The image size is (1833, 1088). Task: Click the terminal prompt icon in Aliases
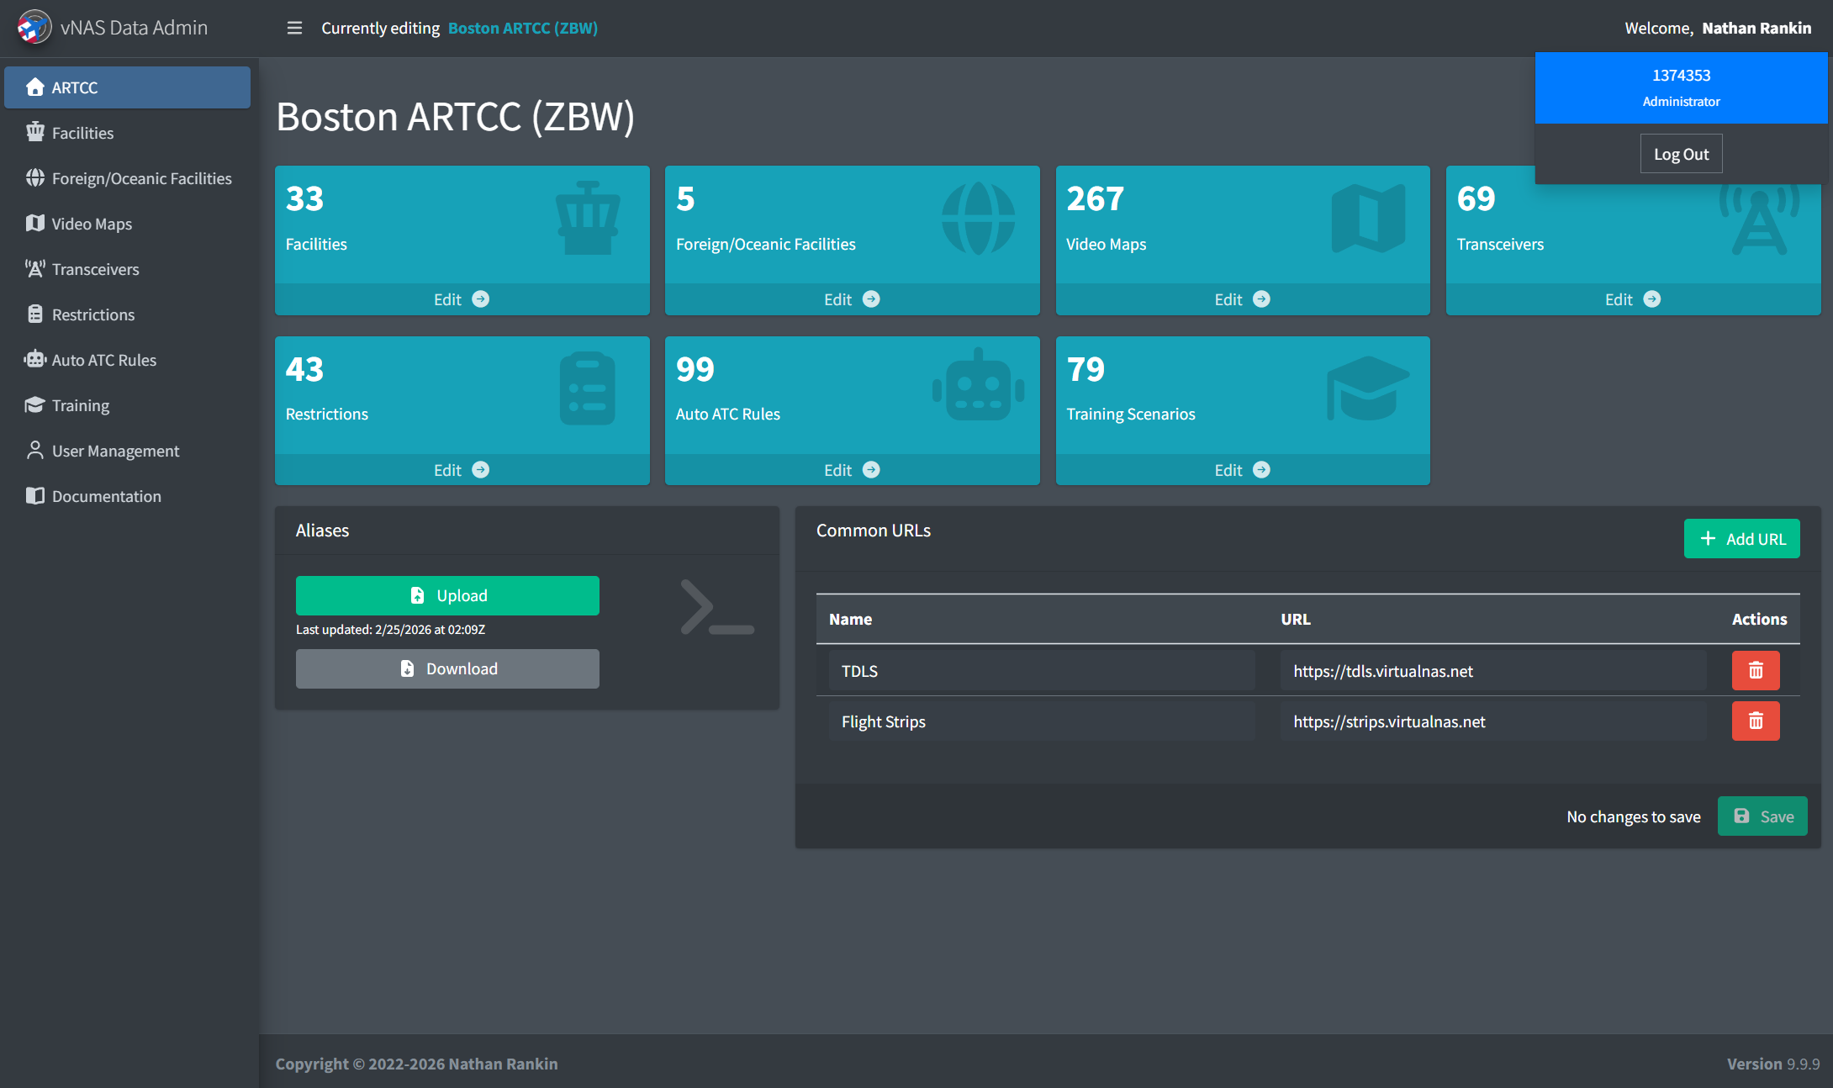(x=717, y=607)
